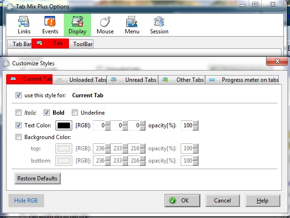This screenshot has height=218, width=290.
Task: Maximize the Tab Mix Plus Options window
Action: tap(255, 5)
